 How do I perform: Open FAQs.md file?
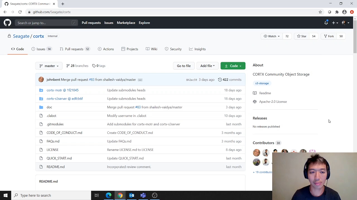click(x=53, y=141)
